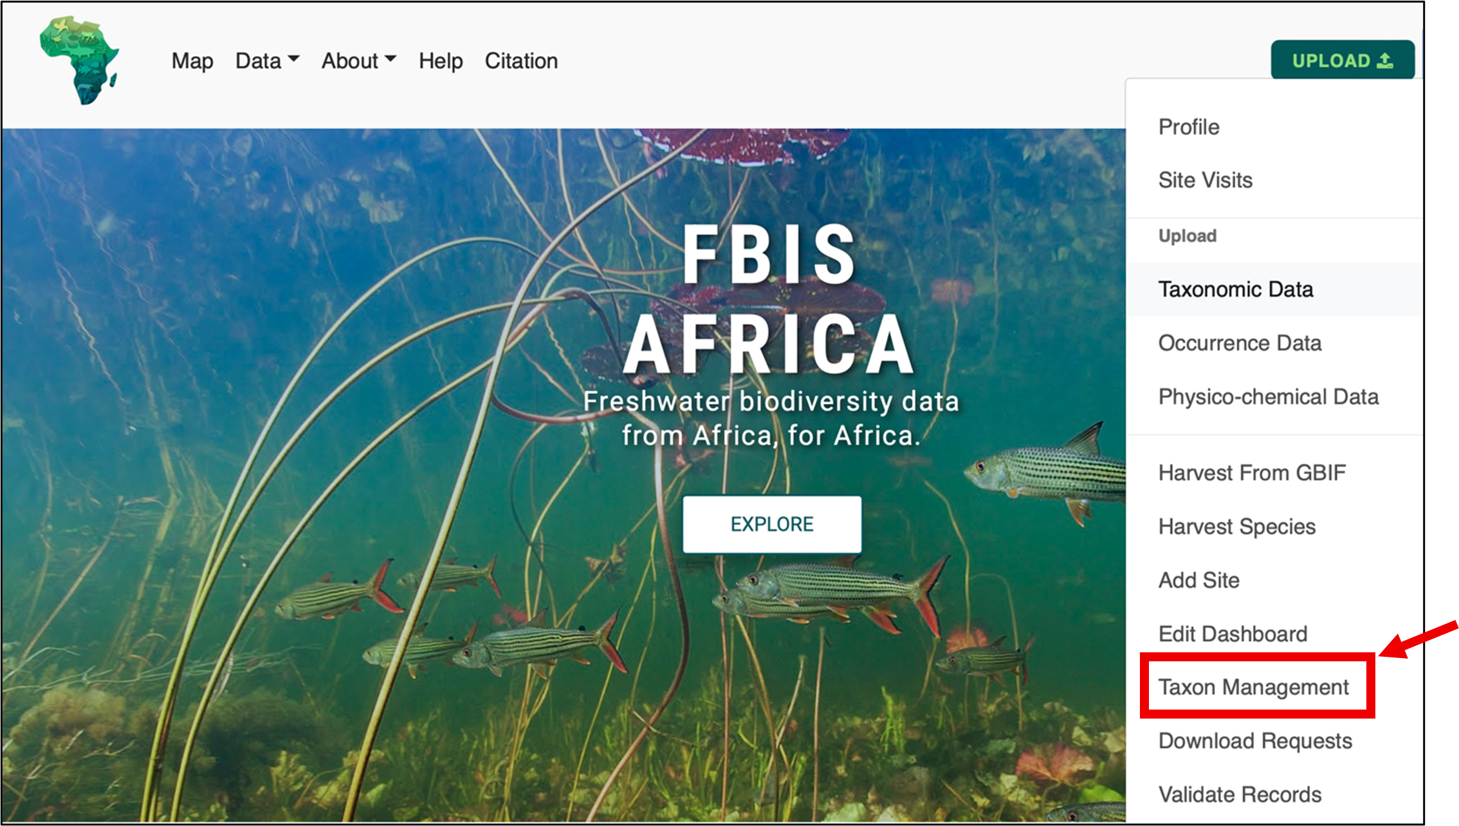Image resolution: width=1459 pixels, height=826 pixels.
Task: Go to the Citation page
Action: tap(521, 61)
